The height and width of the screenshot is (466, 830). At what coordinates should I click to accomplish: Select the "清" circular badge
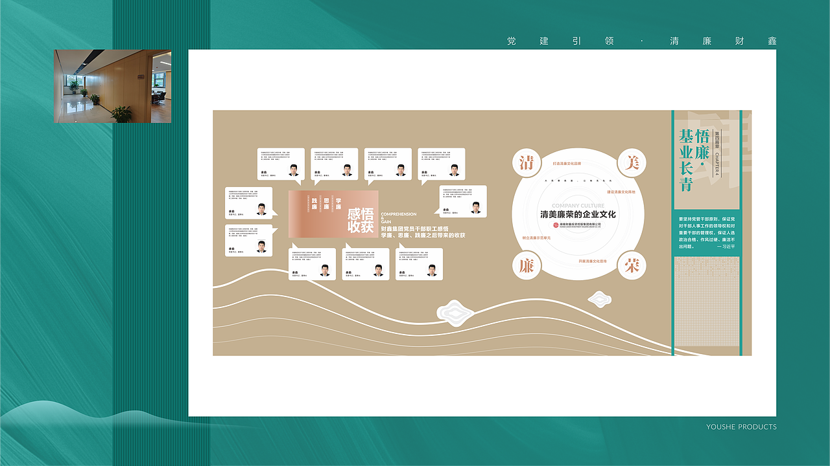click(x=527, y=162)
